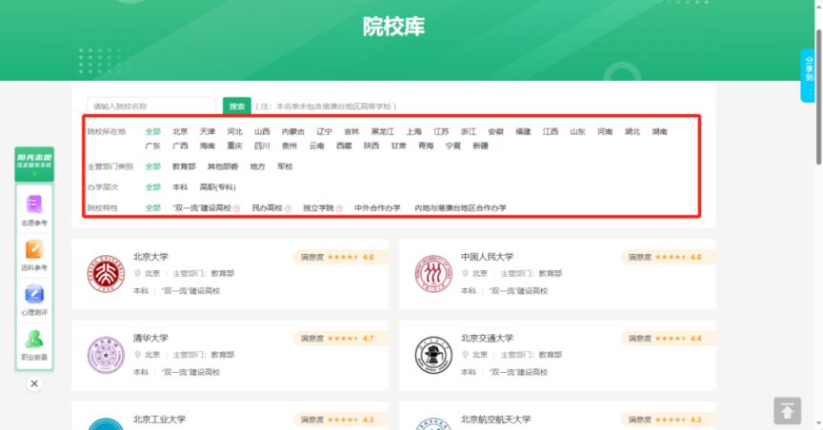Click 北京交通大学 satisfaction rating 4.4

[x=669, y=339]
